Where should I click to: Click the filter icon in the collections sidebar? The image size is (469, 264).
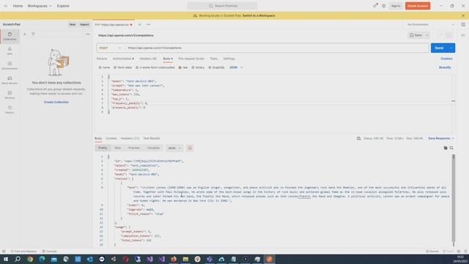[x=33, y=34]
